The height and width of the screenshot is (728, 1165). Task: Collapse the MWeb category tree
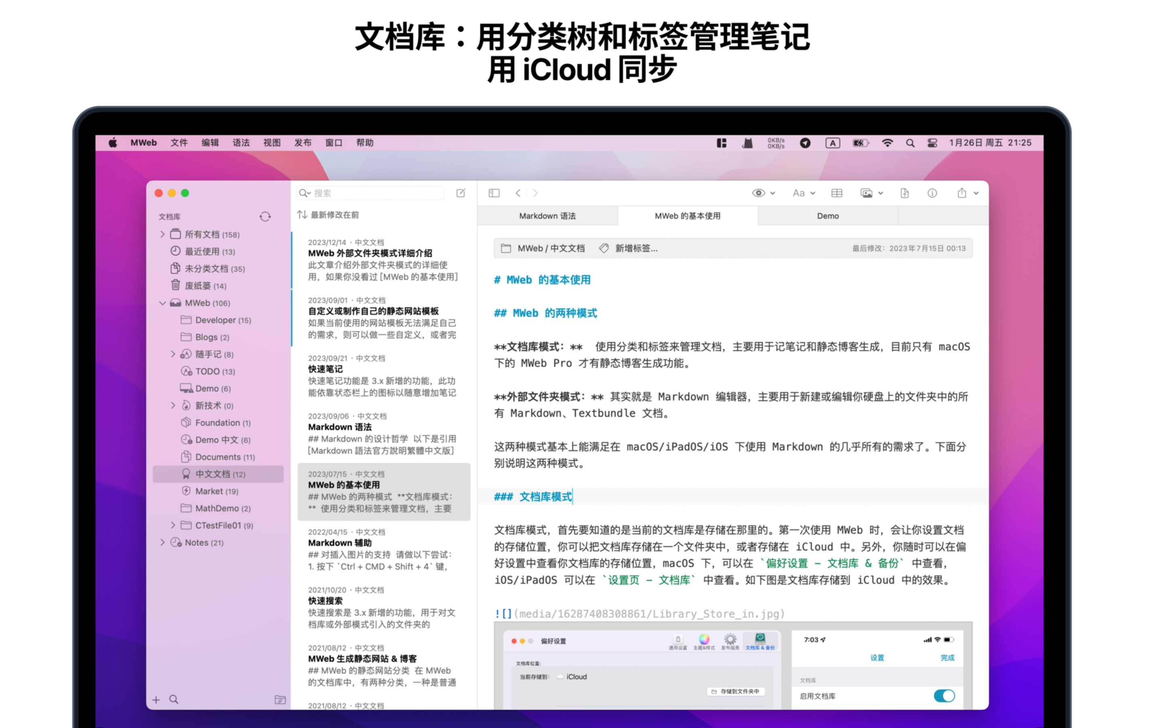coord(162,303)
